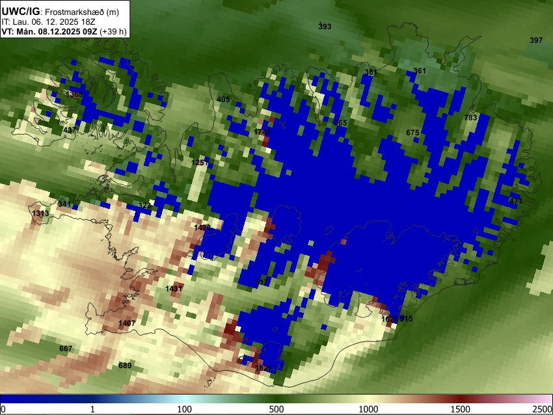This screenshot has height=415, width=553.
Task: Select the 1473 value label
Action: 202,228
